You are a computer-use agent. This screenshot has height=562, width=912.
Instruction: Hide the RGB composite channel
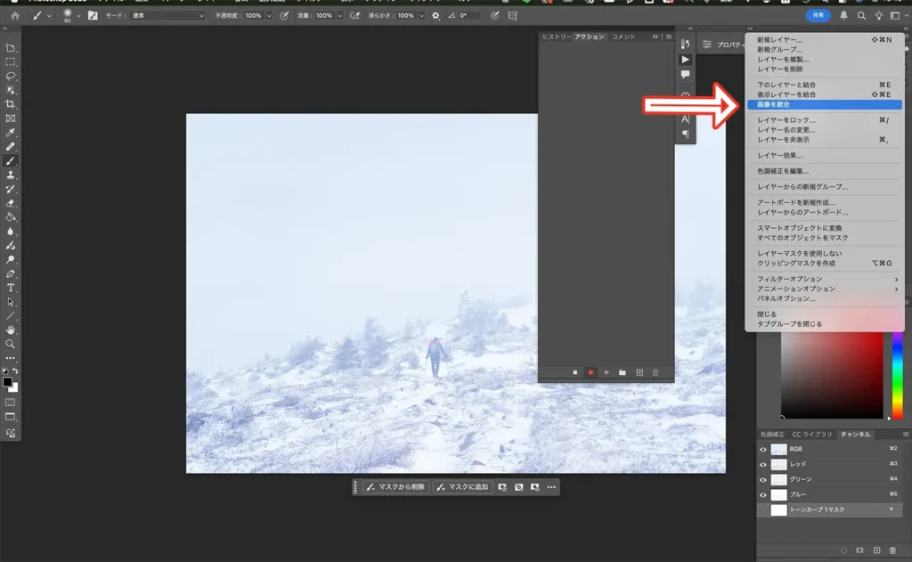pos(762,448)
